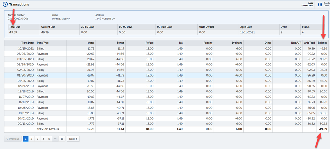Viewport: 330px width, 149px height.
Task: Collapse the Transactions panel chevron icon
Action: 5,4
